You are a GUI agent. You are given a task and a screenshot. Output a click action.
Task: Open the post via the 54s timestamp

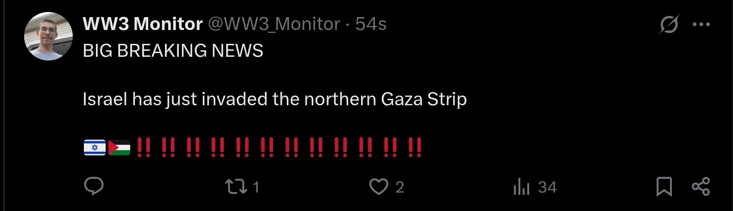click(371, 24)
